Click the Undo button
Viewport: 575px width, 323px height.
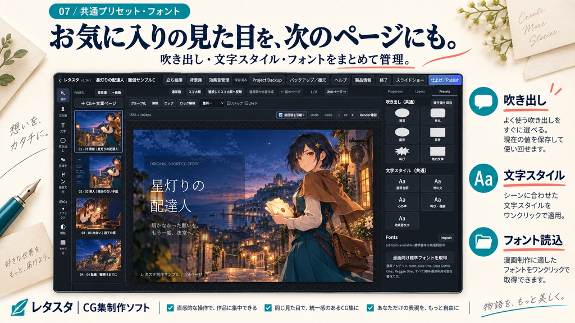(x=314, y=115)
